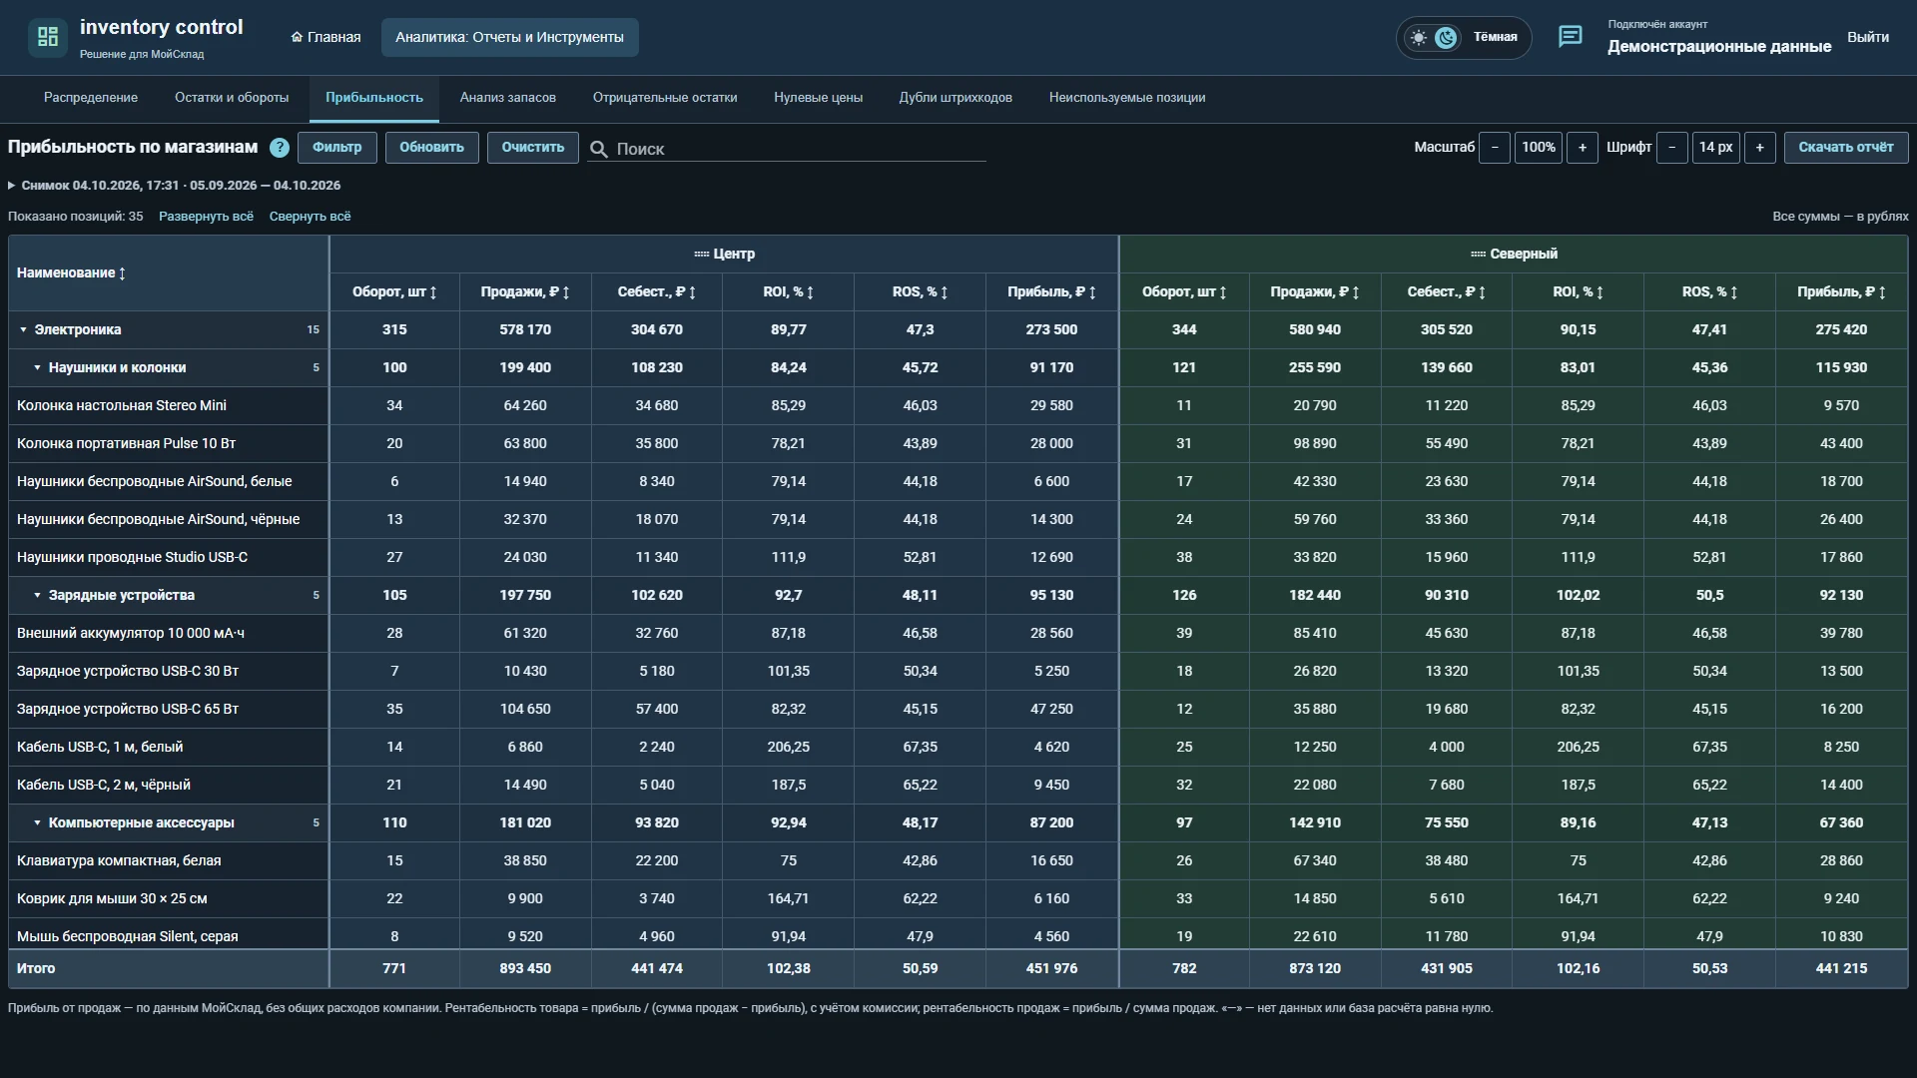Click Выйти to log out
This screenshot has width=1917, height=1078.
pyautogui.click(x=1867, y=37)
